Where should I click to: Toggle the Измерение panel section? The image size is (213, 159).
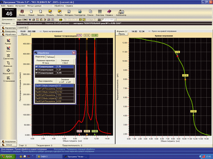tap(9, 31)
